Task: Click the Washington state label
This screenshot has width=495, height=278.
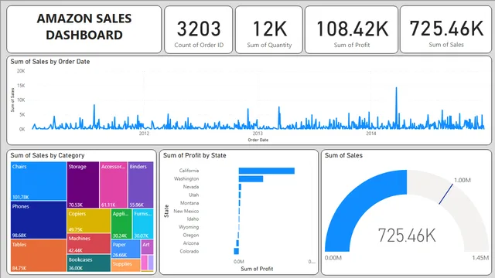Action: coord(186,178)
